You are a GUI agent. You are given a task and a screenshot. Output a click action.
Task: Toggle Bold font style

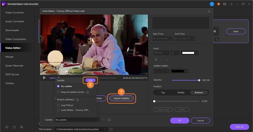(x=156, y=59)
